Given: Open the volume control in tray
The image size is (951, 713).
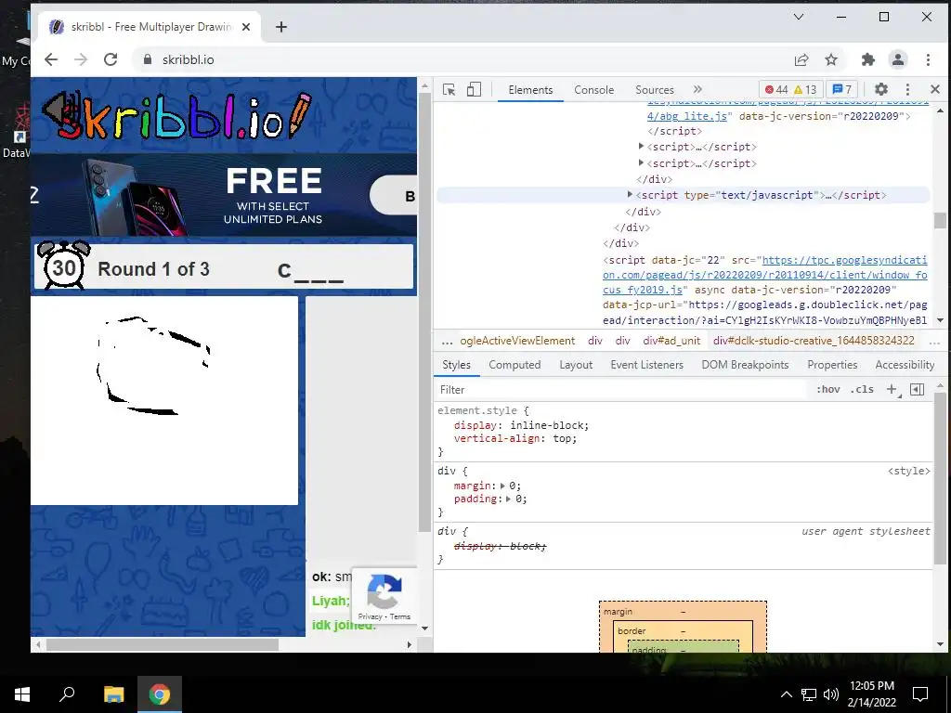Looking at the screenshot, I should 831,694.
